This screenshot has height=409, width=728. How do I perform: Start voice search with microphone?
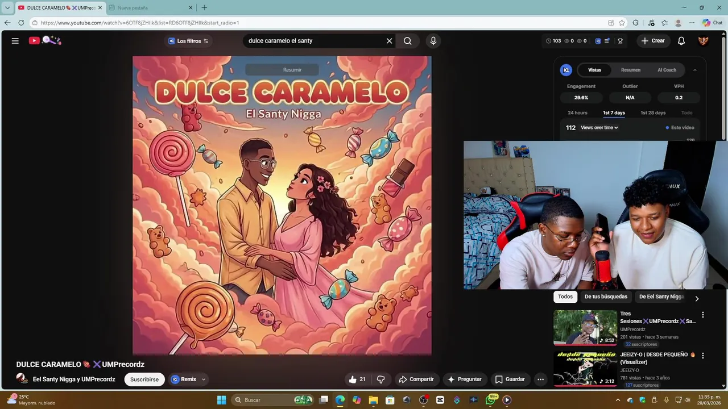tap(433, 41)
